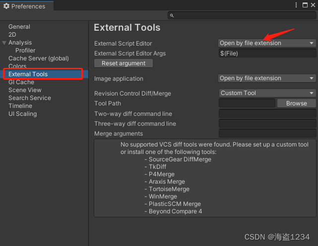Open Colors preferences
Image resolution: width=318 pixels, height=246 pixels.
point(17,66)
